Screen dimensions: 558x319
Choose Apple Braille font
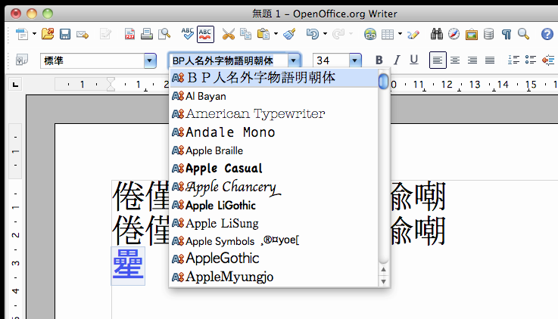click(273, 150)
